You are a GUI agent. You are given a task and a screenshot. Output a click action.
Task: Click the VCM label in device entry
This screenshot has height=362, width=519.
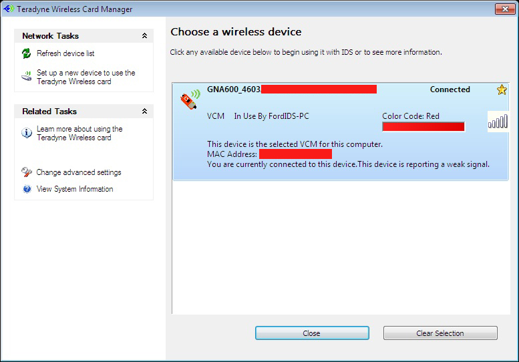click(216, 116)
